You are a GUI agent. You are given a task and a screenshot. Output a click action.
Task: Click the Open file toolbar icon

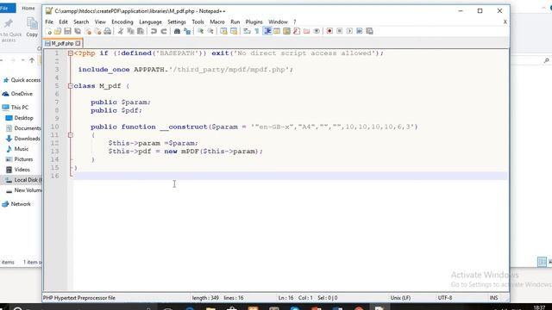pyautogui.click(x=58, y=31)
